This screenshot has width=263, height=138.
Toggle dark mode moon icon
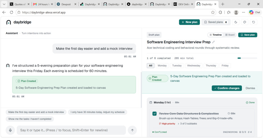[236, 22]
